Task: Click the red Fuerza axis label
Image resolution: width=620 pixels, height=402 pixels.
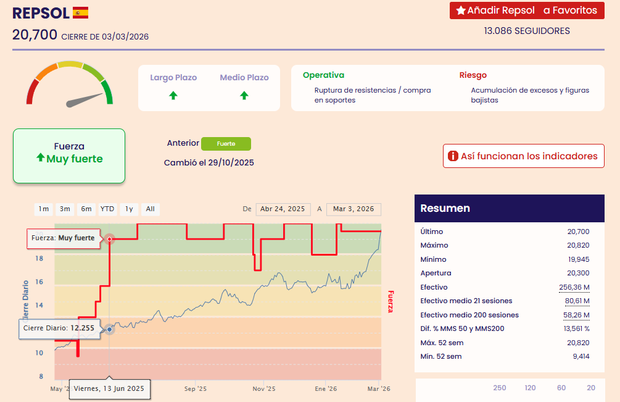Action: 391,301
